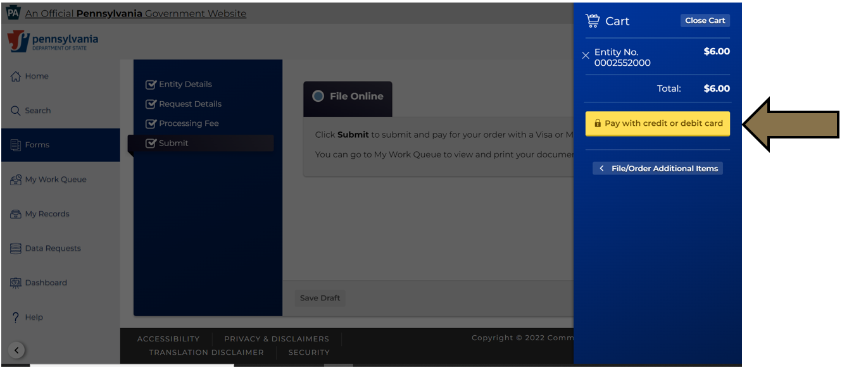The width and height of the screenshot is (842, 368).
Task: Select the Entity Details step checkbox
Action: (x=151, y=85)
